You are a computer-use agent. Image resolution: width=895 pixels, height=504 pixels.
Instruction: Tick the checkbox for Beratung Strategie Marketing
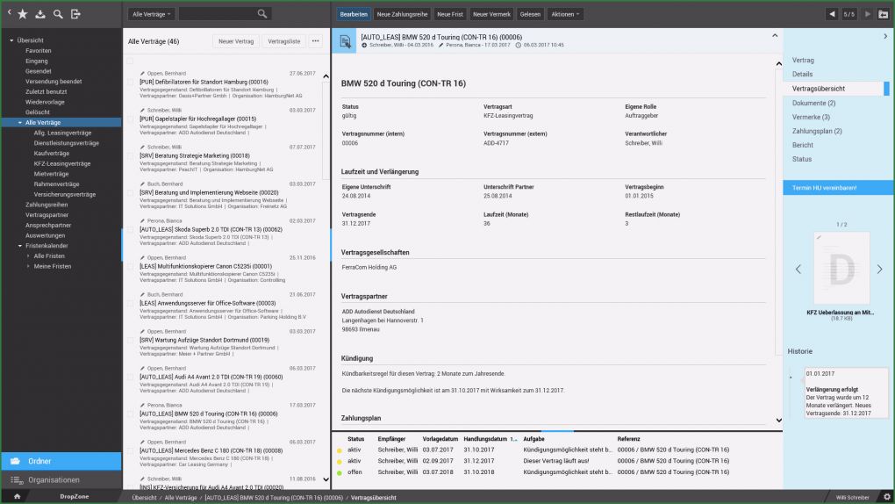(x=130, y=156)
